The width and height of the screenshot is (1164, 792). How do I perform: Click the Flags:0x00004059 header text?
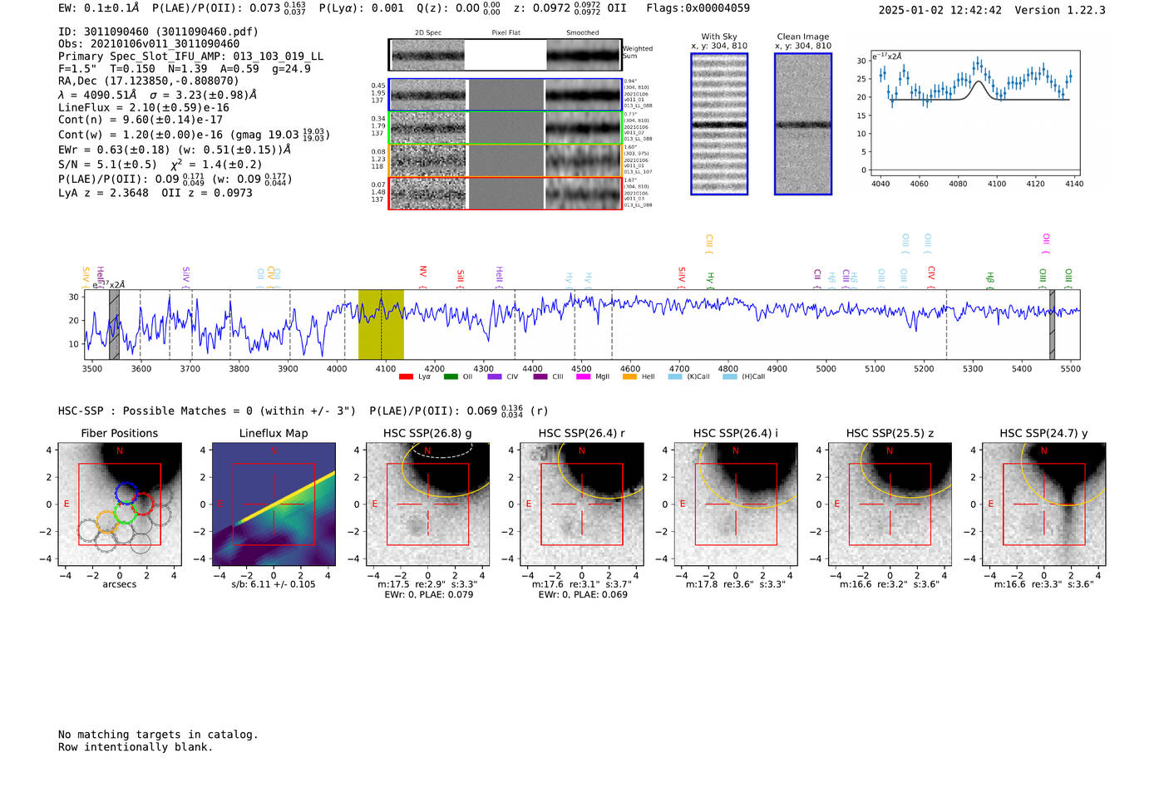pos(698,8)
